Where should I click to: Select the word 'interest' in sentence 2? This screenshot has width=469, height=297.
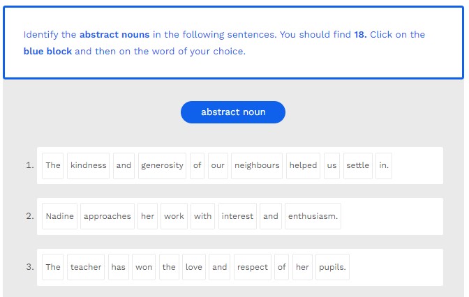(x=237, y=217)
